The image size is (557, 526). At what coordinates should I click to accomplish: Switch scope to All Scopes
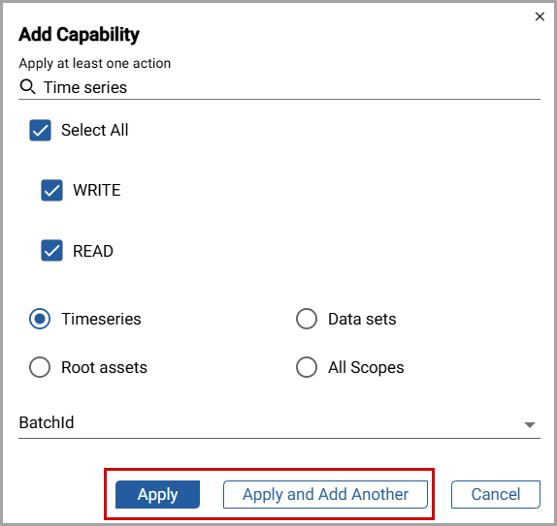tap(307, 367)
